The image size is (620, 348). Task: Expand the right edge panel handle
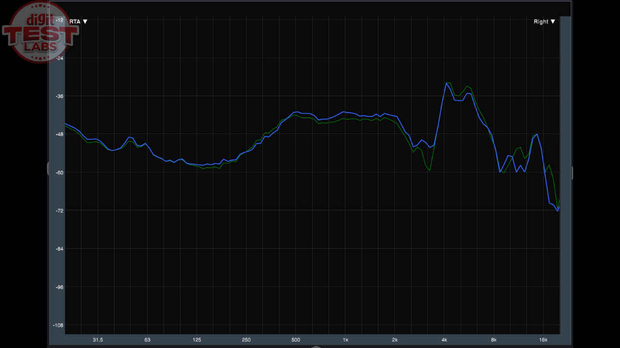[572, 173]
